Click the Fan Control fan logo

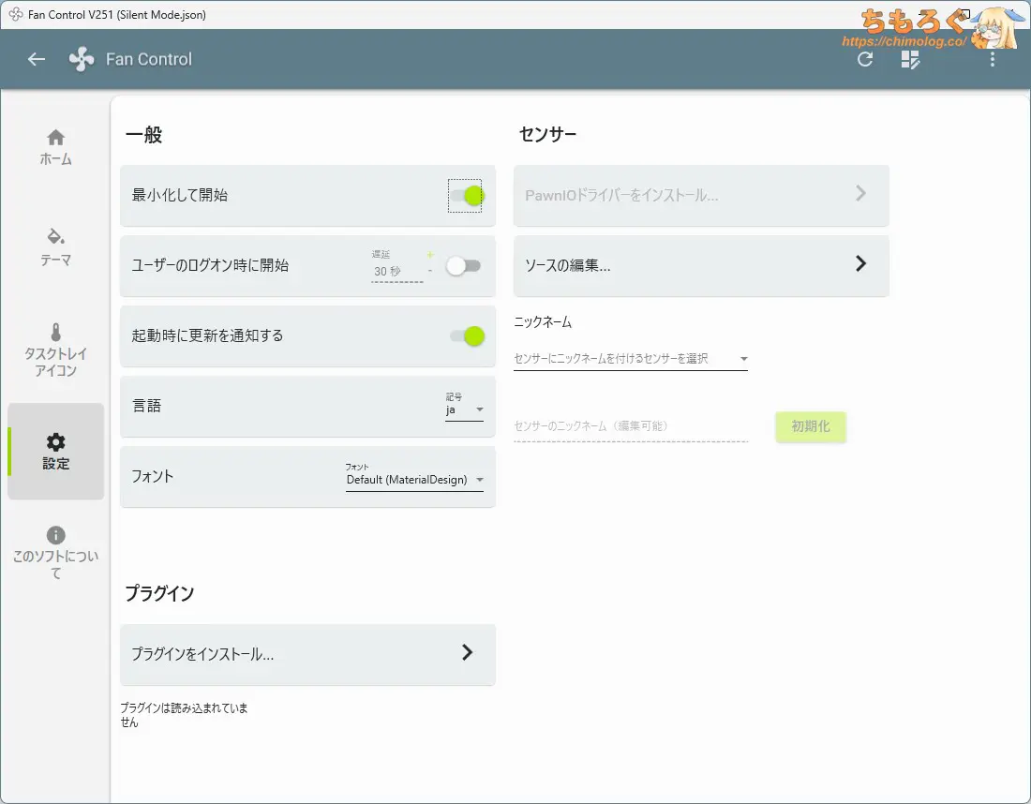point(82,60)
